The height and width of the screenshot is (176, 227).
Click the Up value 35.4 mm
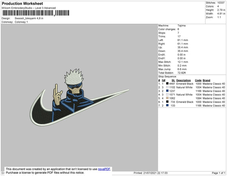[183, 47]
